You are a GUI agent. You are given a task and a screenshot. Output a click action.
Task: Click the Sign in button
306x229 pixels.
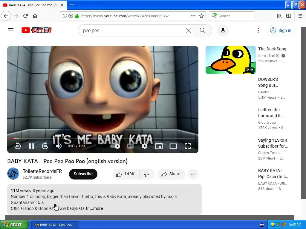point(281,30)
